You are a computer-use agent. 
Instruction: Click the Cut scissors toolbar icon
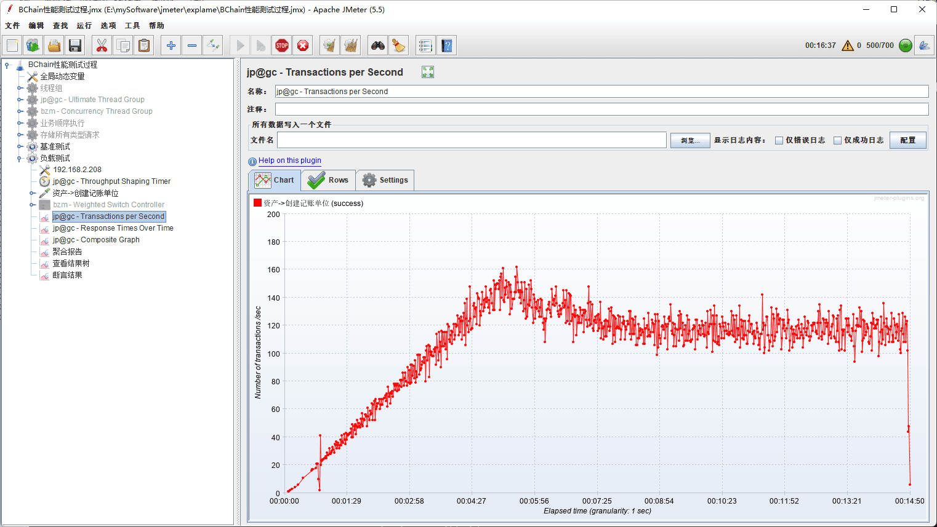point(102,46)
